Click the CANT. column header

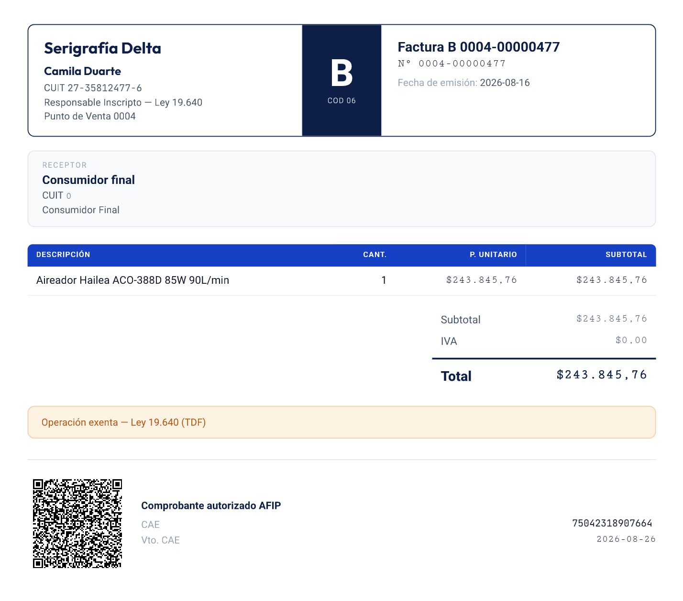(x=375, y=255)
